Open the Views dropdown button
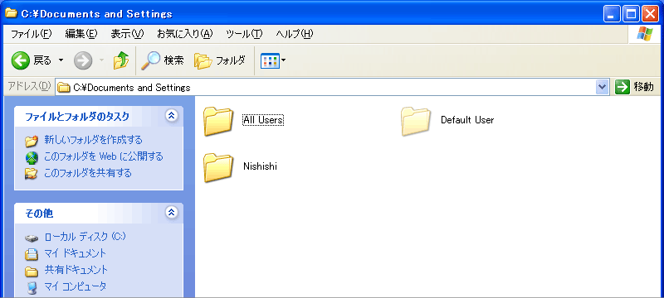Viewport: 664px width, 298px height. [x=273, y=60]
